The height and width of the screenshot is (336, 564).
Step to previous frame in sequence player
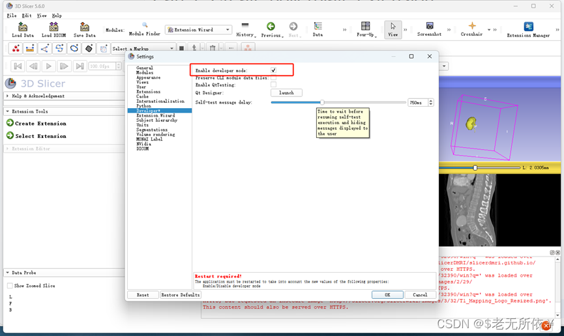pos(33,66)
